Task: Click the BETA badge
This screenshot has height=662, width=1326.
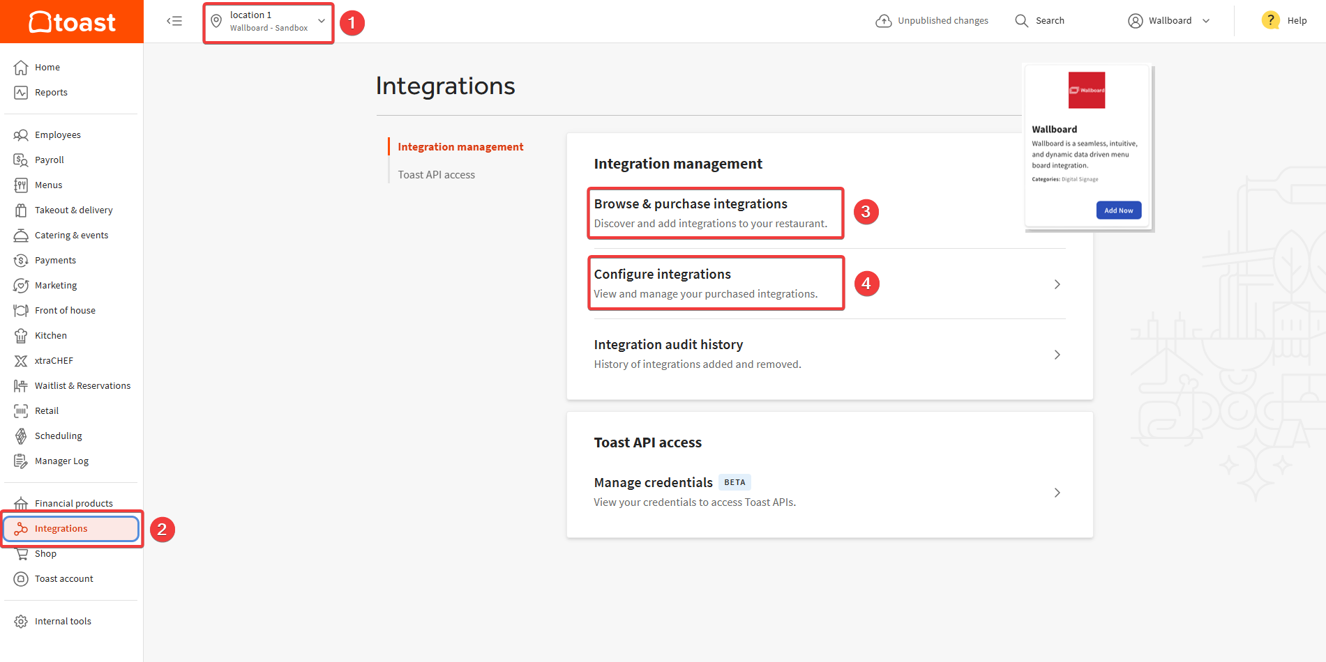Action: [734, 482]
